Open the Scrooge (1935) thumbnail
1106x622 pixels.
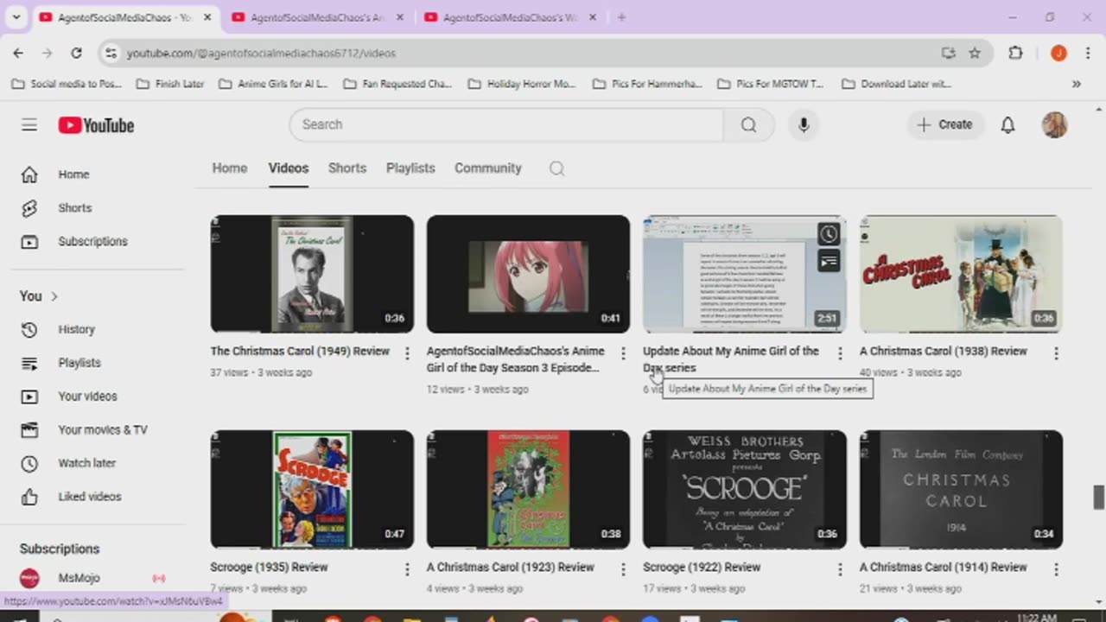[x=312, y=489]
